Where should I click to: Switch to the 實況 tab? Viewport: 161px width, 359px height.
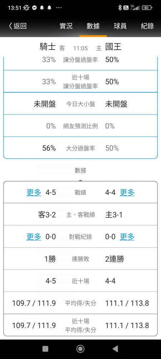(x=66, y=26)
